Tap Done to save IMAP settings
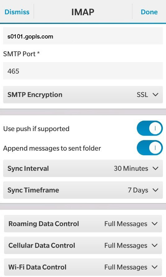This screenshot has height=277, width=166. coord(149,12)
